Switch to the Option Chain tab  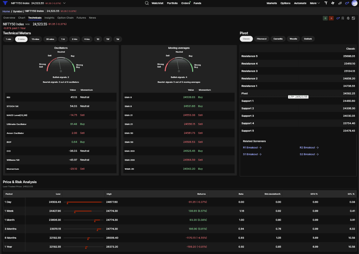(65, 18)
